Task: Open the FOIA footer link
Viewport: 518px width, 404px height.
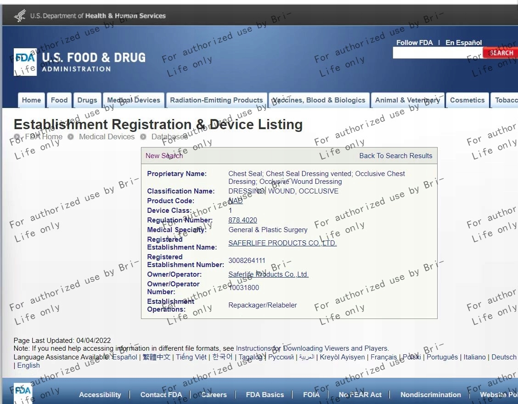Action: tap(311, 395)
